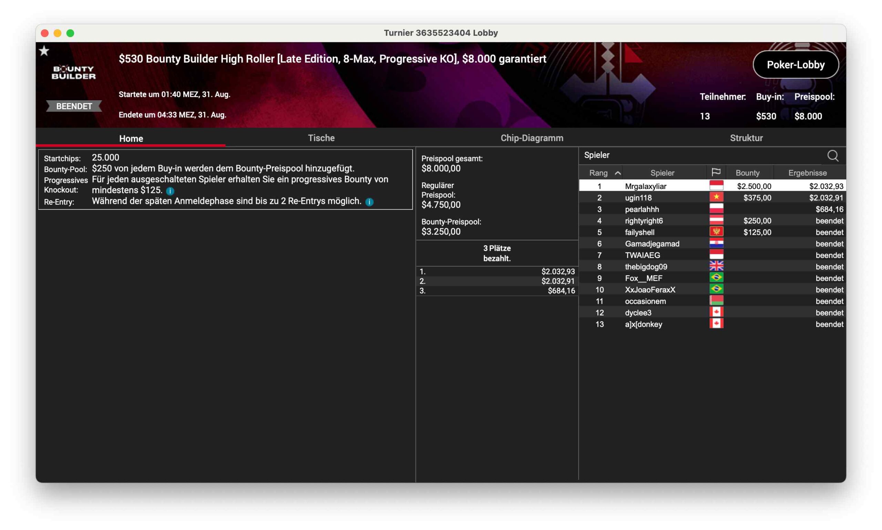The width and height of the screenshot is (882, 530).
Task: Sort by Bounty column header
Action: 747,173
